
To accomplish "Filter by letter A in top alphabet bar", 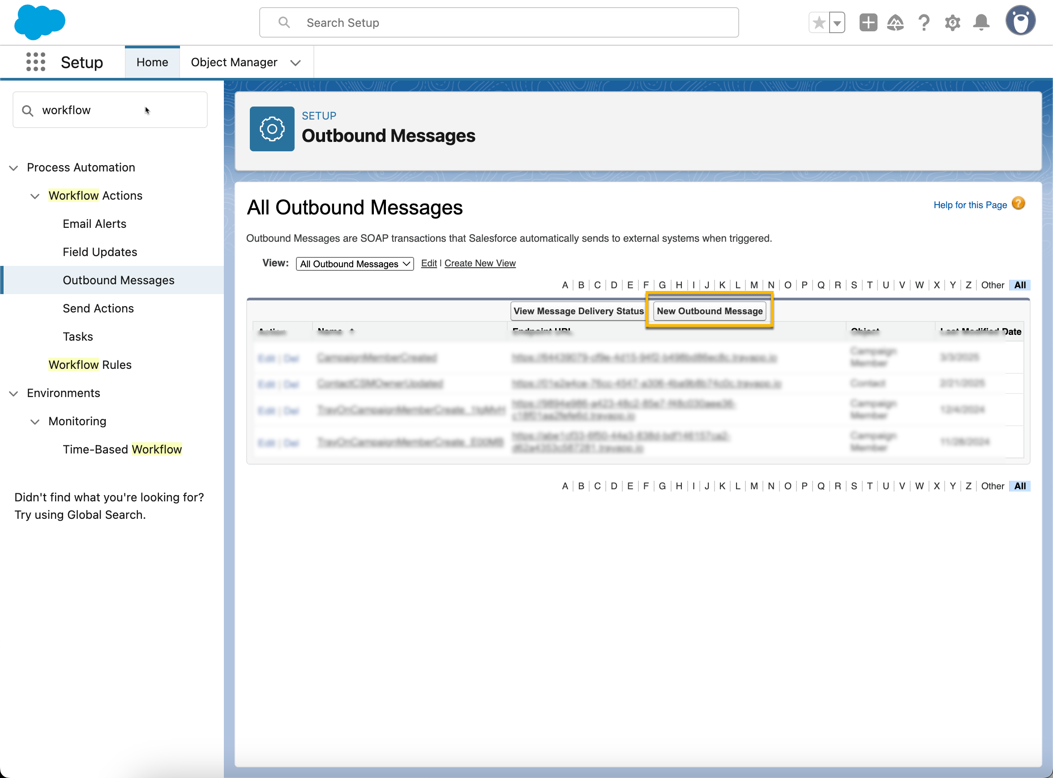I will [x=565, y=285].
